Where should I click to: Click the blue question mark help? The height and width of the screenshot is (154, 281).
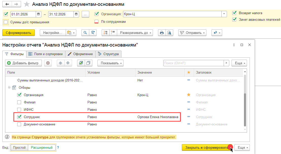(58, 148)
